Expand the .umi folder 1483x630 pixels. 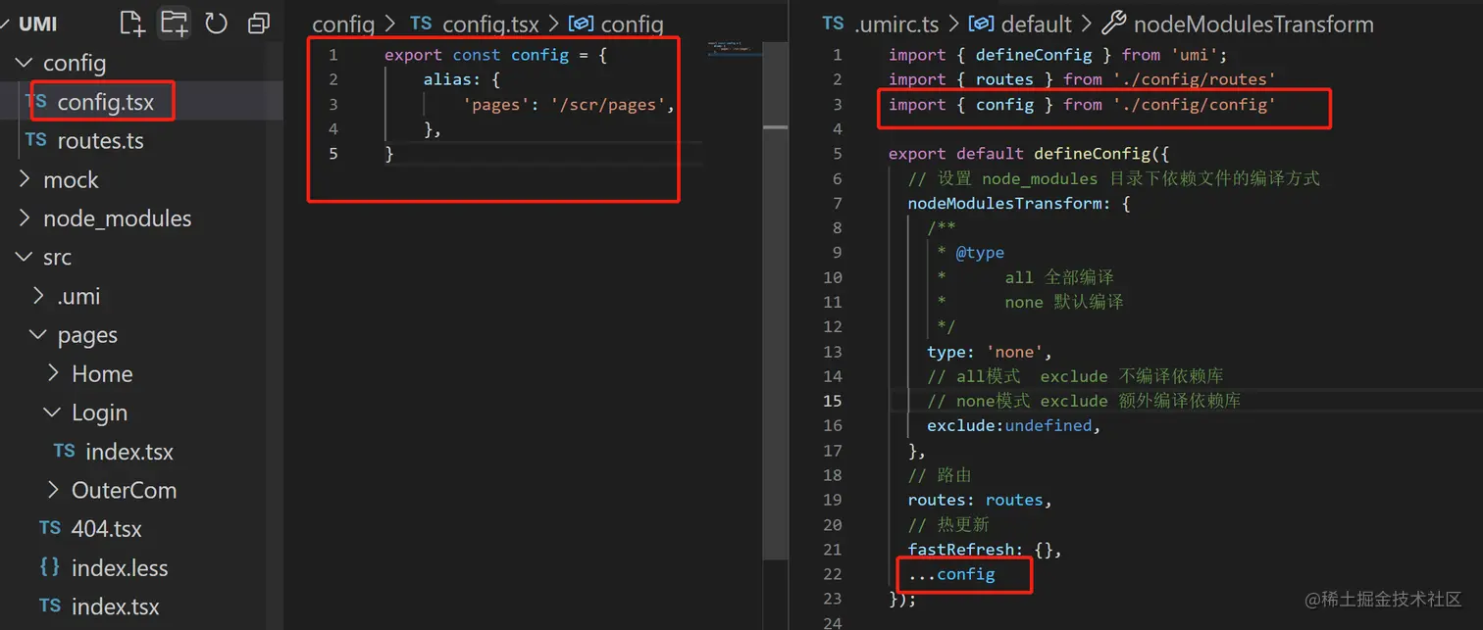(x=38, y=296)
